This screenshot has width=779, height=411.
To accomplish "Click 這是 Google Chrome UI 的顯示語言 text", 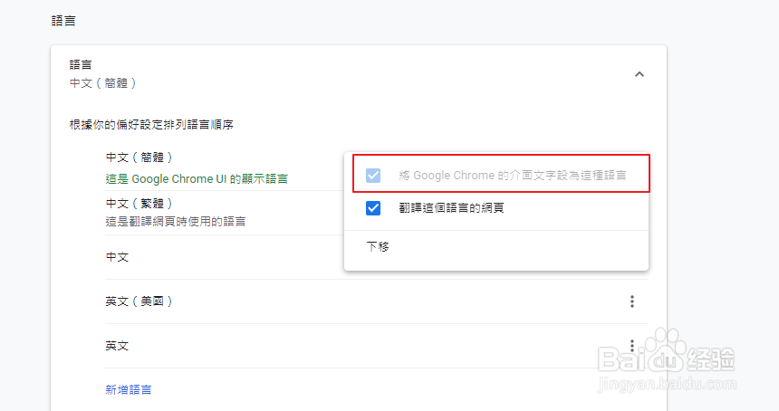I will click(197, 178).
